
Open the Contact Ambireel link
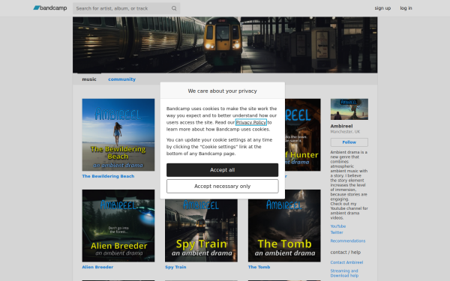pos(346,262)
